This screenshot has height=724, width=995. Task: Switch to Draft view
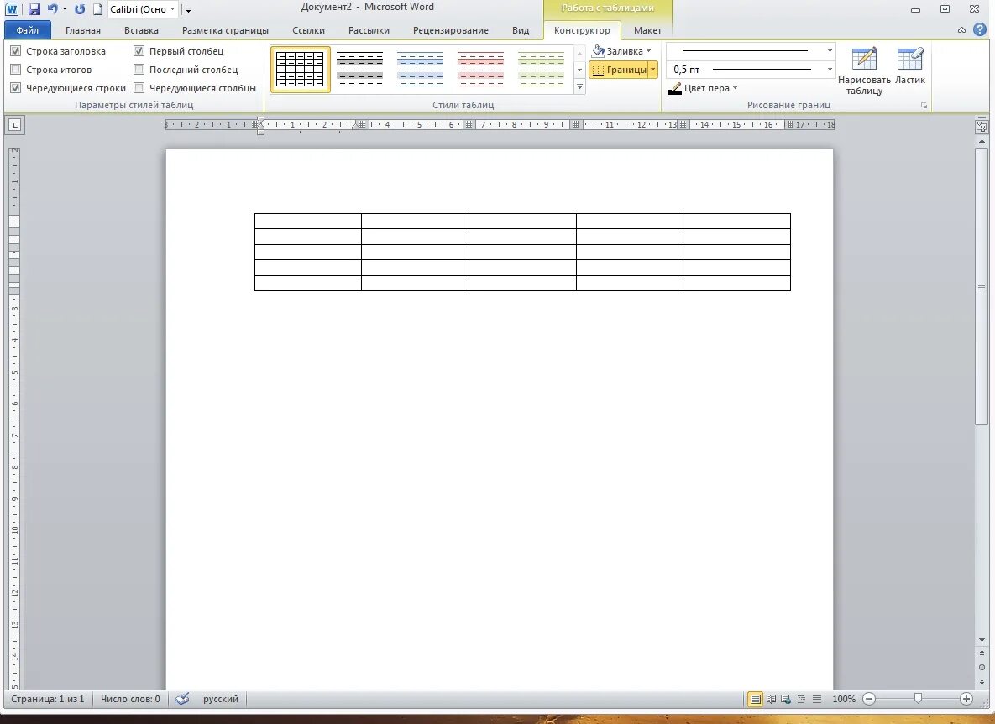(x=817, y=700)
